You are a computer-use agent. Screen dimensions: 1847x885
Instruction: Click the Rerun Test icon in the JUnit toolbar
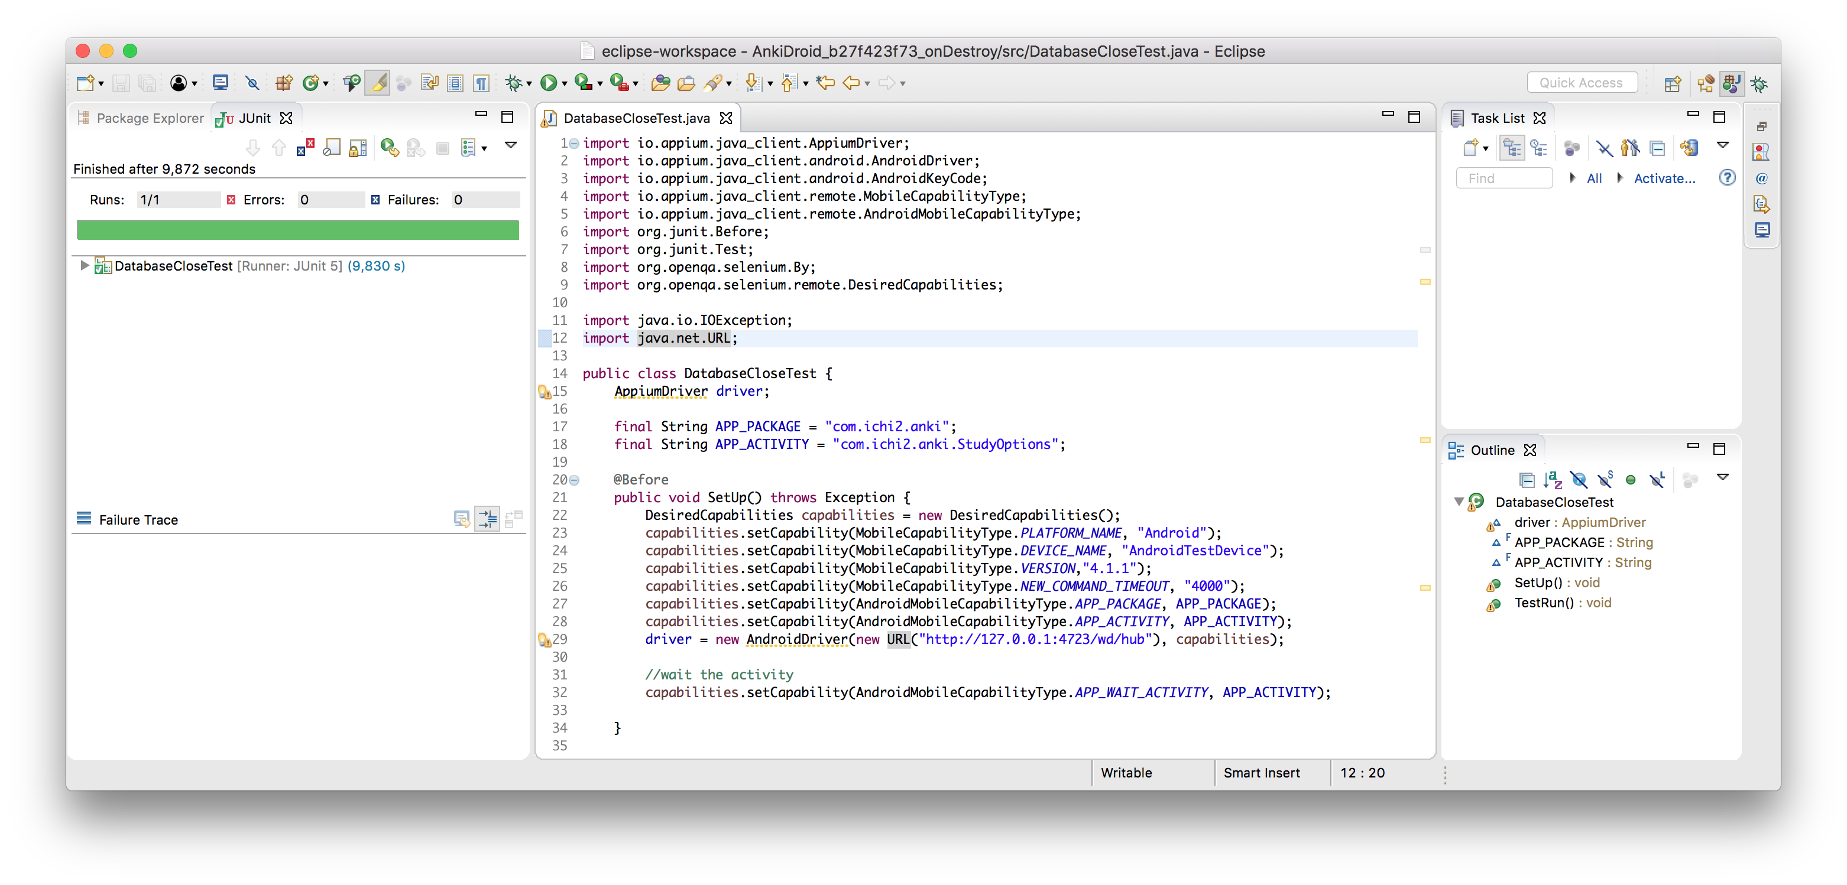(388, 148)
